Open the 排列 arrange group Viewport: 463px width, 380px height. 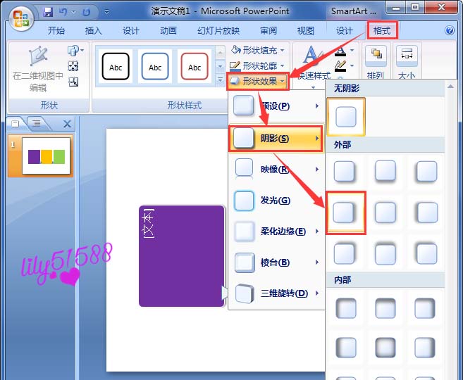(x=376, y=63)
